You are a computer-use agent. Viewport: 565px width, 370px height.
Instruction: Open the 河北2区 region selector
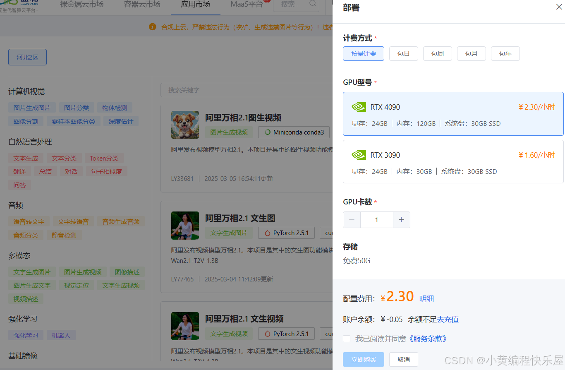[x=27, y=57]
